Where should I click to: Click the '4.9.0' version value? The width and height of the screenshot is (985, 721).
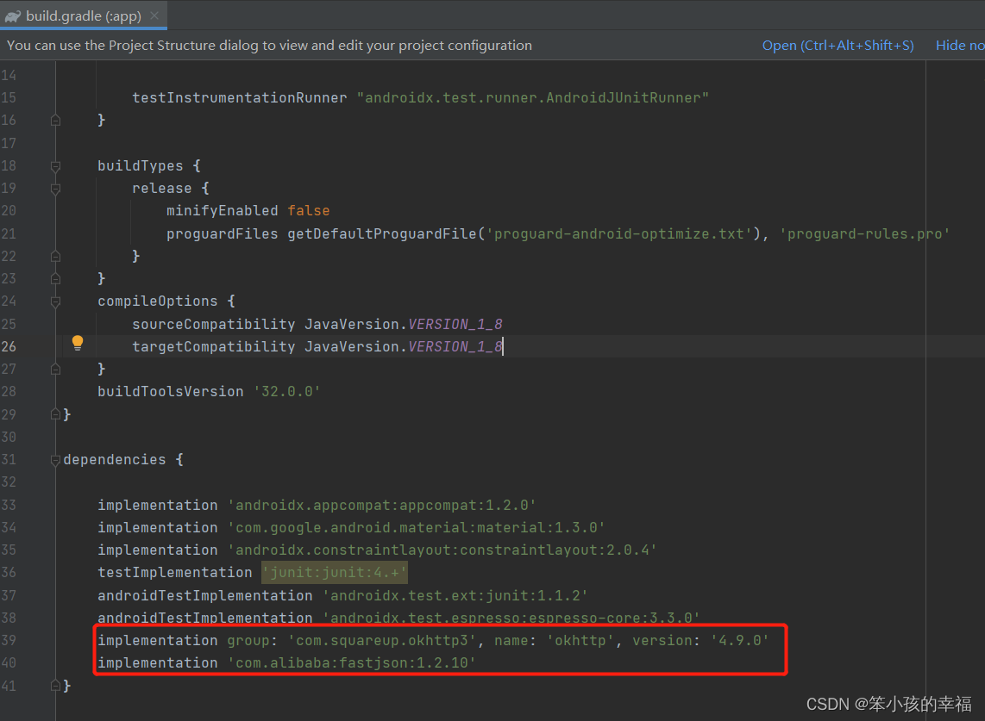(x=739, y=640)
